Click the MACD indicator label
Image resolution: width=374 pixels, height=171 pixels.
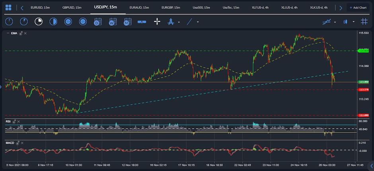click(x=10, y=143)
